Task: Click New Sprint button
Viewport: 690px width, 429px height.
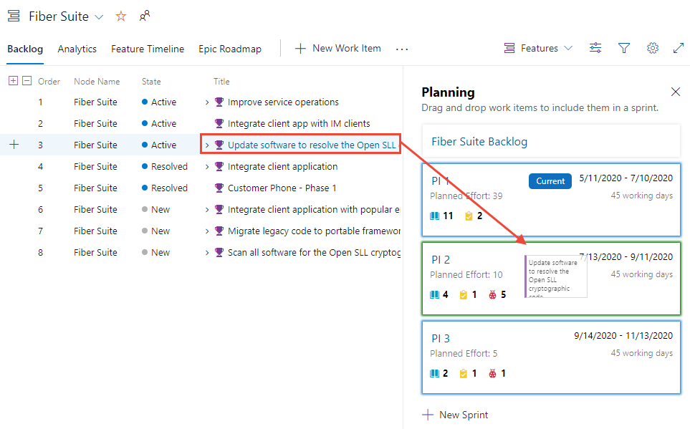Action: [x=455, y=415]
